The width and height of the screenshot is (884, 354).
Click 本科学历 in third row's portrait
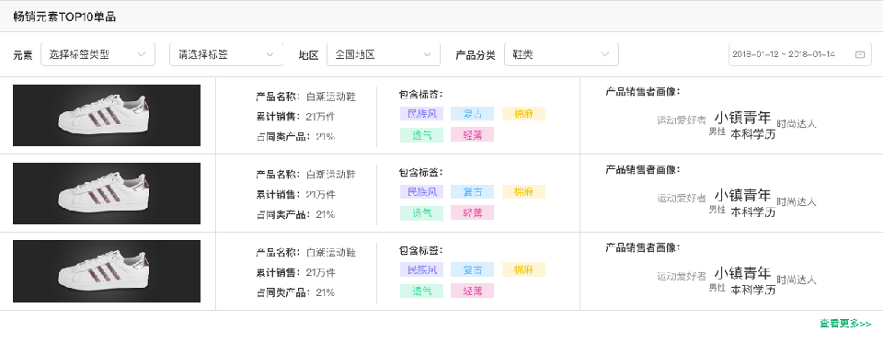(753, 290)
